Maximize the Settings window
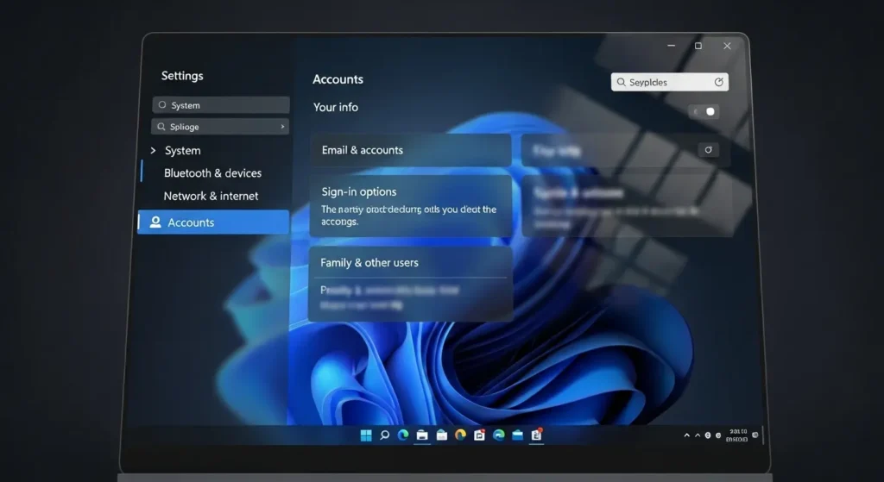Image resolution: width=884 pixels, height=482 pixels. (x=698, y=46)
